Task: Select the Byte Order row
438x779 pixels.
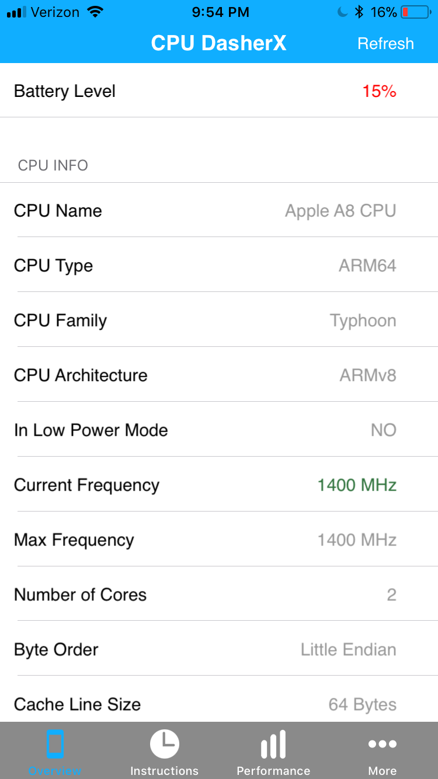Action: point(219,649)
